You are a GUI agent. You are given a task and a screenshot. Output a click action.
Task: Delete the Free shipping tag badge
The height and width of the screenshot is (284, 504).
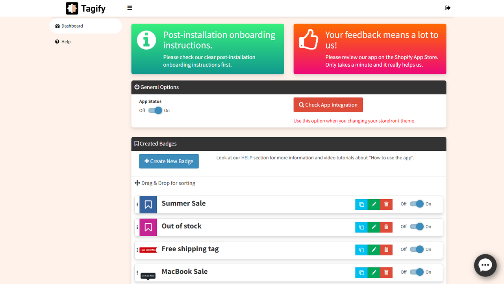[386, 250]
